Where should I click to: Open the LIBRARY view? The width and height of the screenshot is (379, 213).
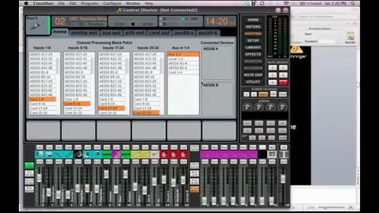pos(253,47)
